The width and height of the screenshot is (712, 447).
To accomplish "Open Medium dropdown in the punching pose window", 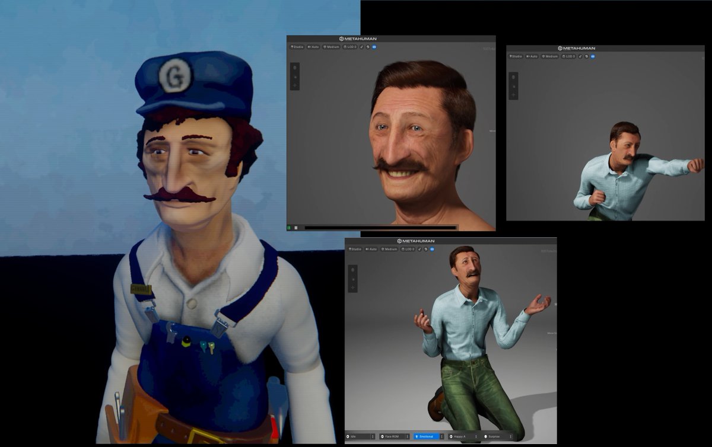I will pos(549,56).
